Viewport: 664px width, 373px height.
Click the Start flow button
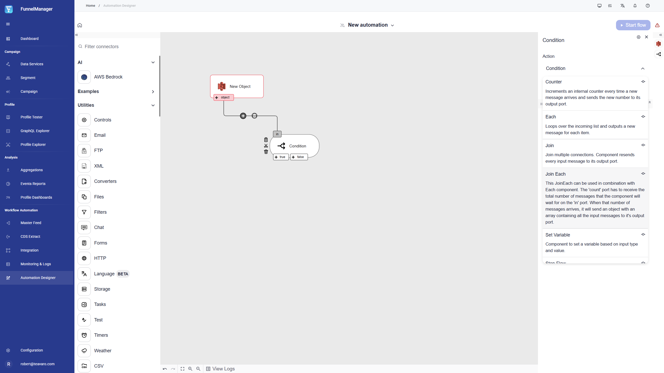(633, 25)
